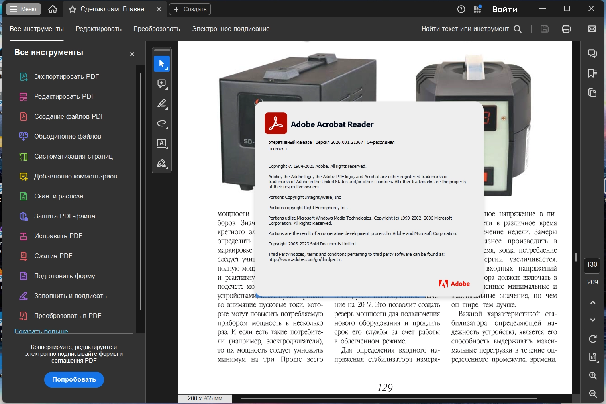Pick the freehand draw lasso tool
Screen dimensions: 606x404
[x=162, y=124]
